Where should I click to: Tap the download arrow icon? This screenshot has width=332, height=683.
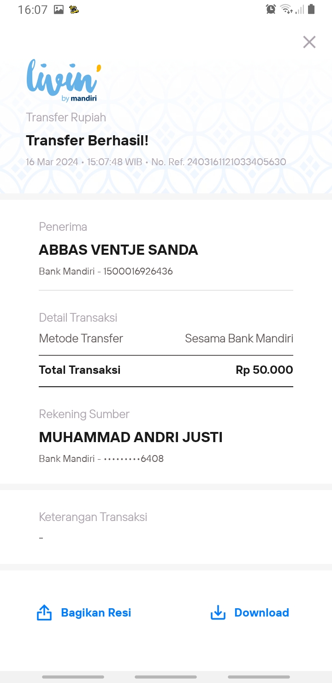tap(218, 612)
